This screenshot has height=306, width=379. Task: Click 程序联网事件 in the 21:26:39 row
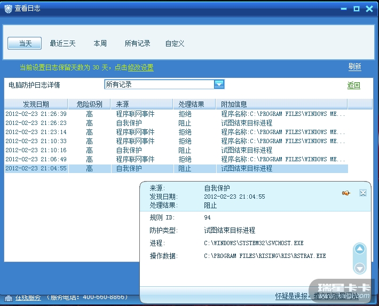point(135,114)
